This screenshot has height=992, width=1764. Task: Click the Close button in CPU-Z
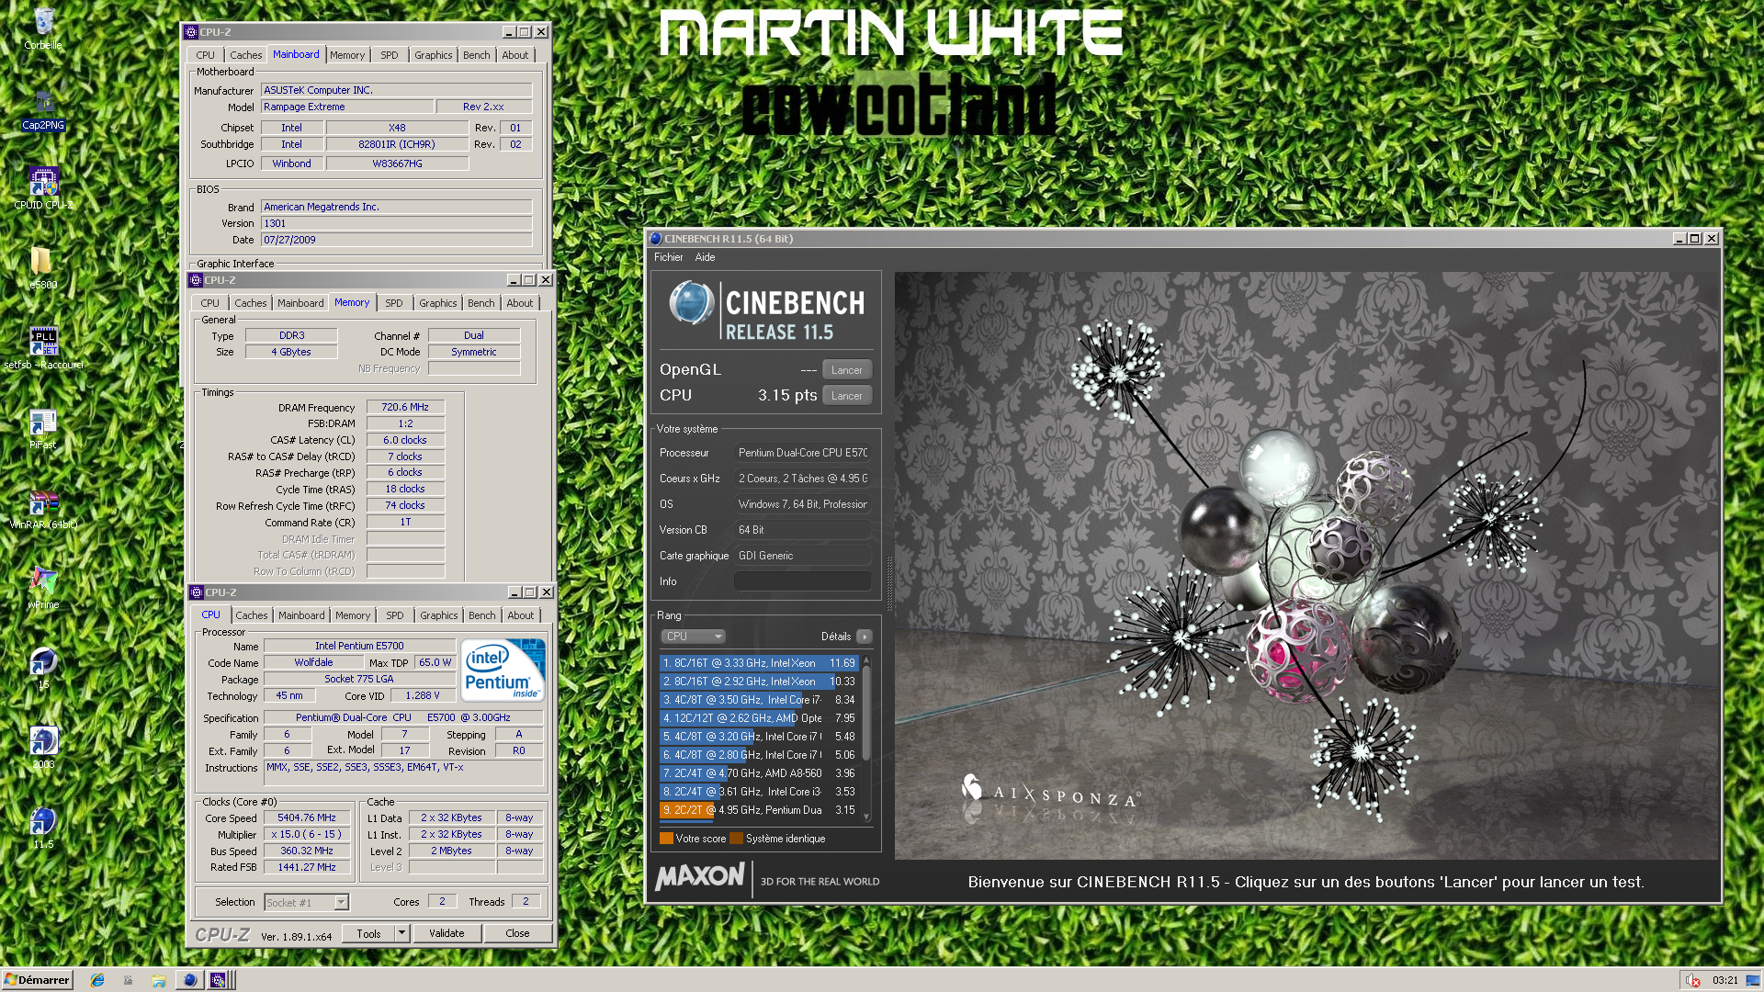click(517, 933)
